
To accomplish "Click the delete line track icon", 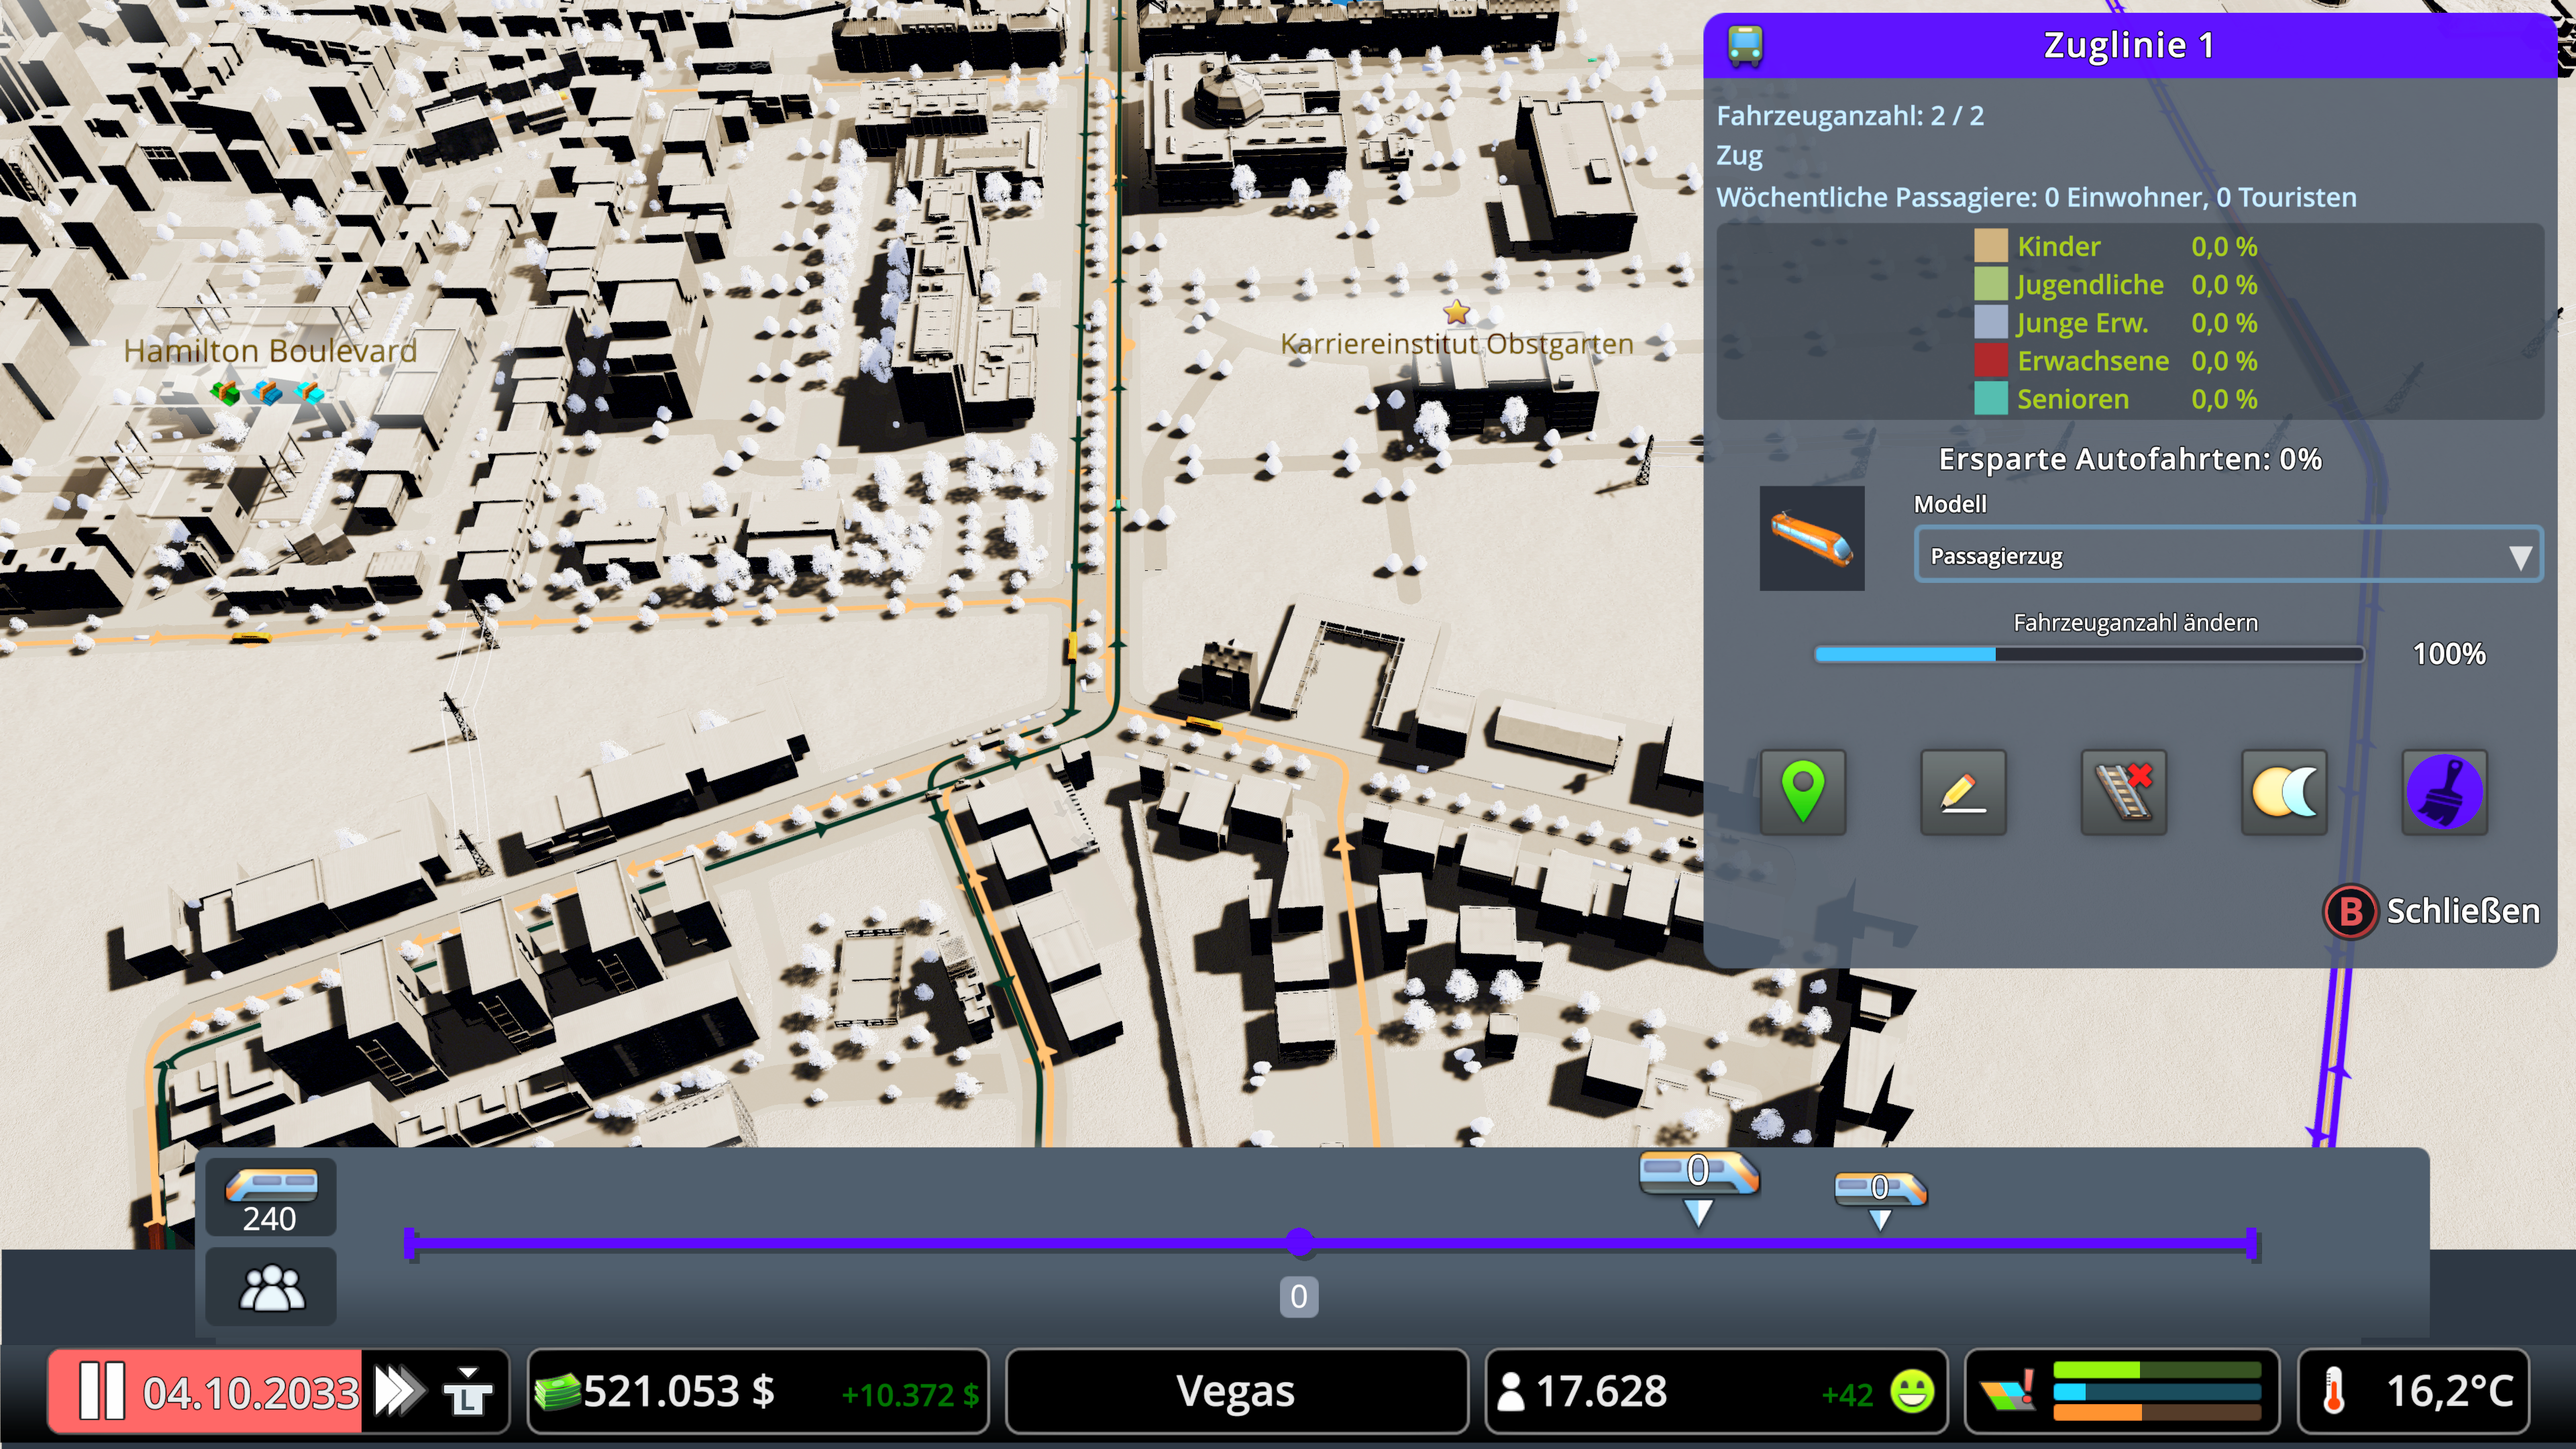I will pyautogui.click(x=2123, y=791).
